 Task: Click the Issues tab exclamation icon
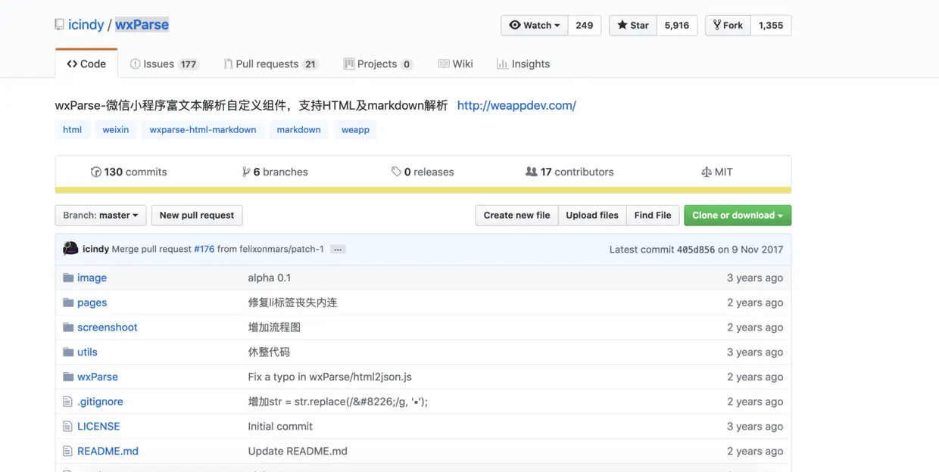click(x=135, y=64)
